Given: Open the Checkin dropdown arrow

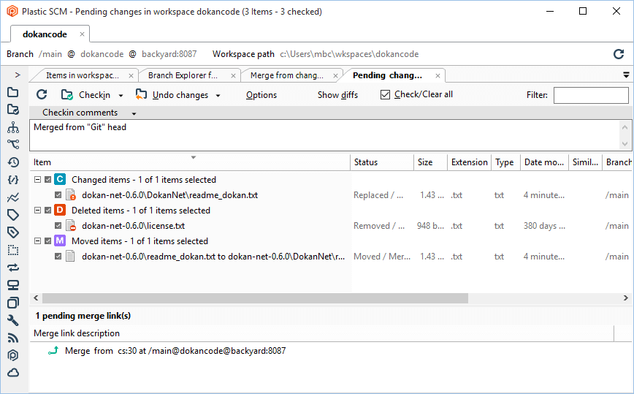Looking at the screenshot, I should 121,96.
